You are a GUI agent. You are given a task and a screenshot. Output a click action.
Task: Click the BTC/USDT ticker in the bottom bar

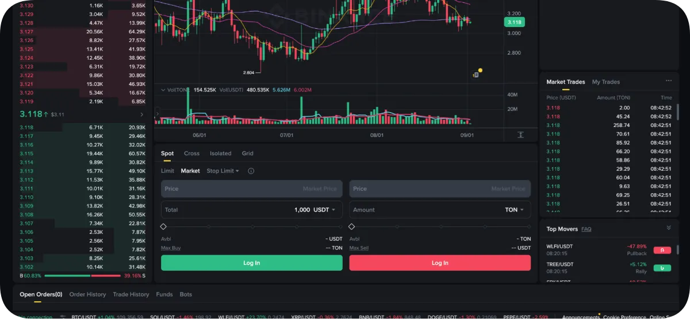tap(107, 317)
